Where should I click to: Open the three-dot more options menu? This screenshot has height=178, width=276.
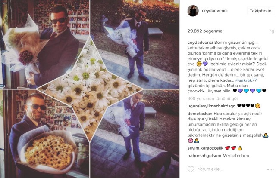270,169
